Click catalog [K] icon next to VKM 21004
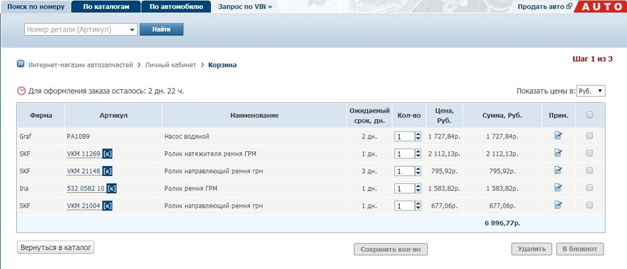 (x=107, y=206)
